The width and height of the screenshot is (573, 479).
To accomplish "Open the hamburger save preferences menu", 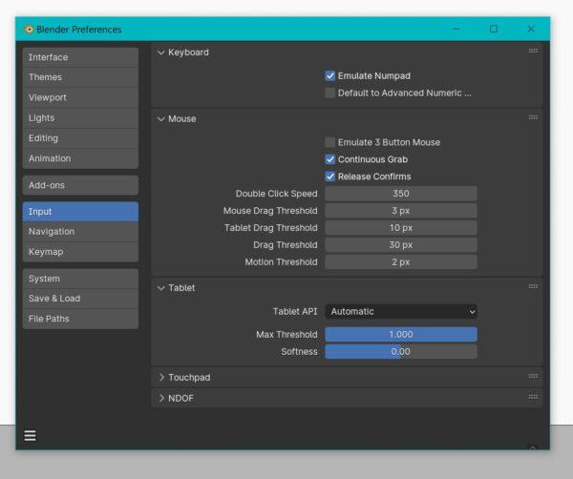I will click(30, 435).
